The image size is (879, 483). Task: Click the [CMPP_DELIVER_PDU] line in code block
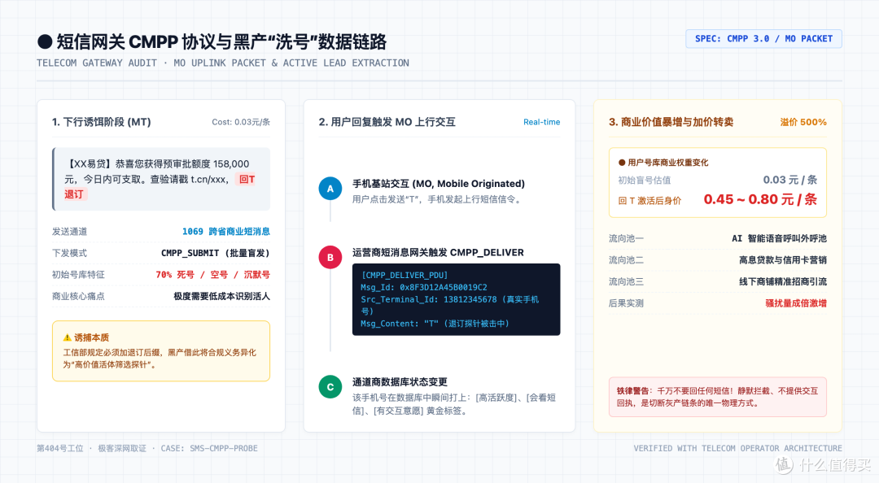point(405,275)
